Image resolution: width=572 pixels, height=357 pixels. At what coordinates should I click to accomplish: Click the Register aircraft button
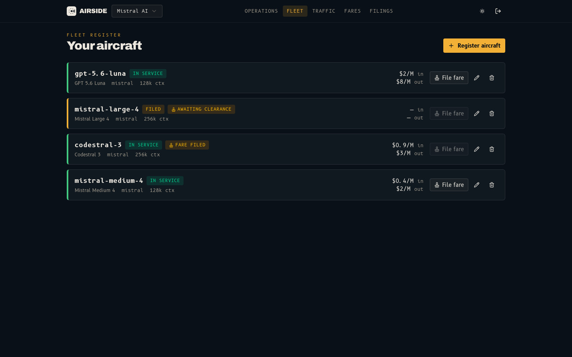click(x=474, y=46)
